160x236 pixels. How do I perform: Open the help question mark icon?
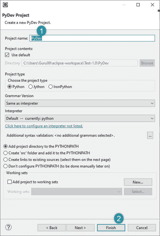point(9,227)
